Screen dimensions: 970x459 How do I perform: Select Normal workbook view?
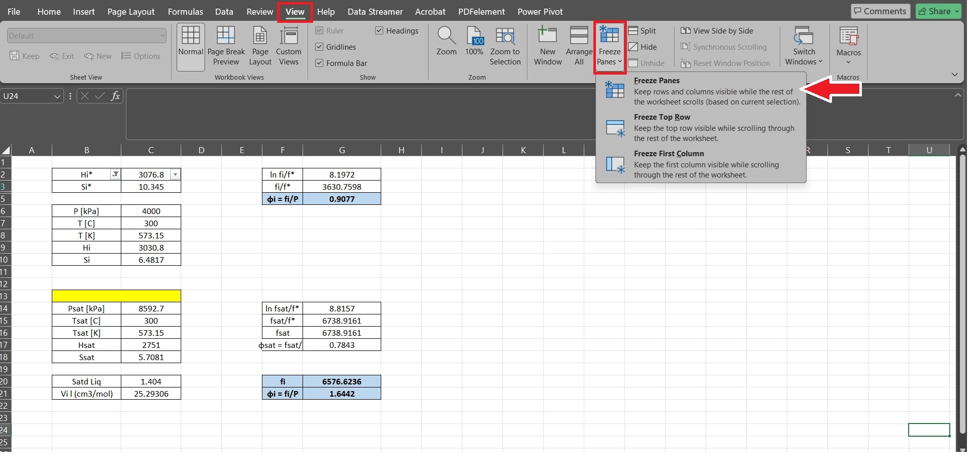(x=191, y=47)
